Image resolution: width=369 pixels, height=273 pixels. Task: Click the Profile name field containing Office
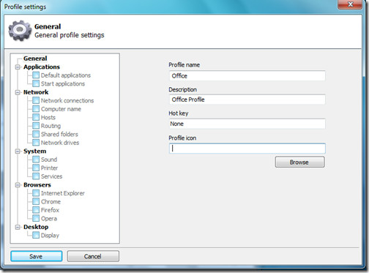(247, 75)
